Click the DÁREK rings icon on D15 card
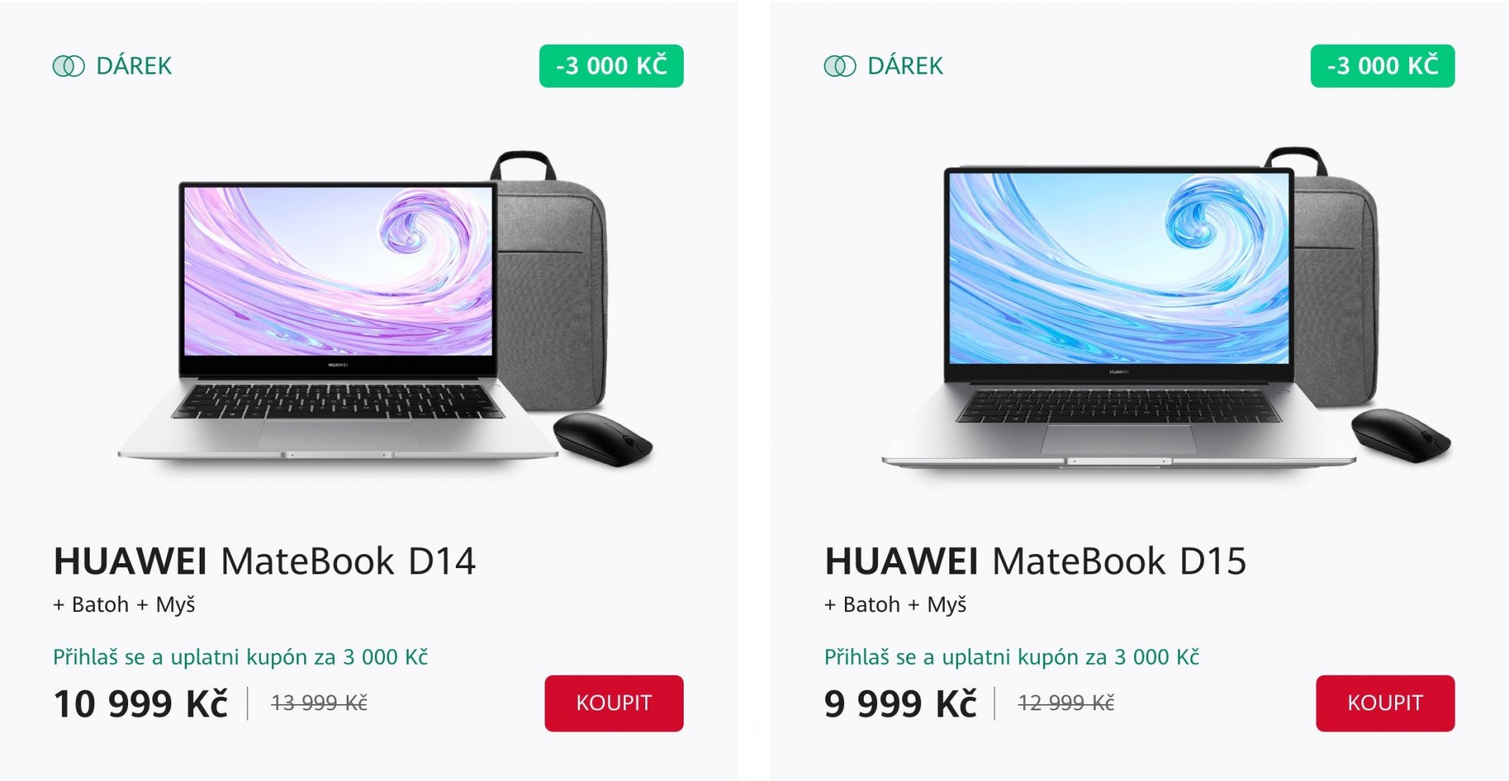 (x=839, y=66)
